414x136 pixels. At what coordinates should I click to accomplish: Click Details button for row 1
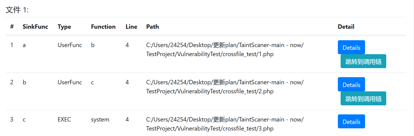pyautogui.click(x=351, y=47)
